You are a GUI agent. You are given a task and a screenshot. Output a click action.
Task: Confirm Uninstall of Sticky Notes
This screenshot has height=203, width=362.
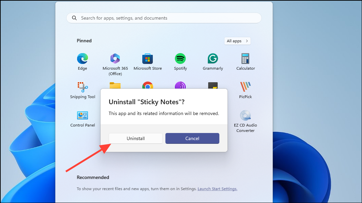135,138
